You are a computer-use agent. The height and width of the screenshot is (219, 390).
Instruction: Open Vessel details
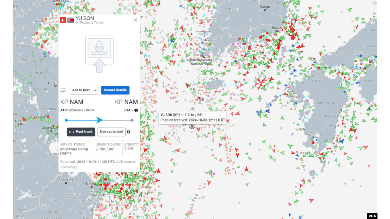(115, 90)
